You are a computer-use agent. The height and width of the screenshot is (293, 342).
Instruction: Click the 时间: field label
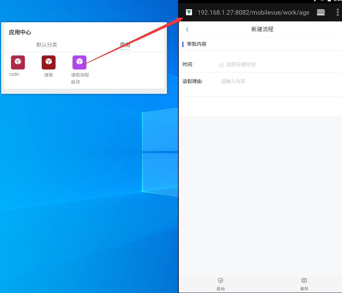(188, 65)
